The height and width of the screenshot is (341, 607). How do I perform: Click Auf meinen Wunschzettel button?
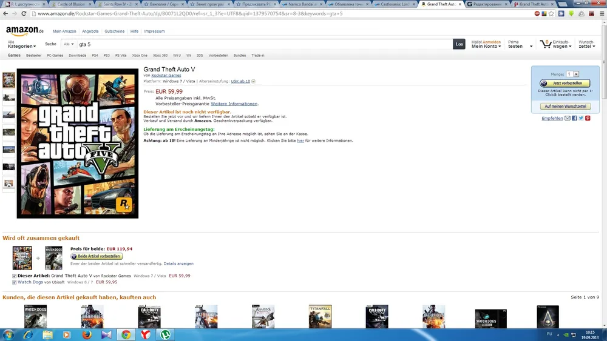tap(565, 106)
